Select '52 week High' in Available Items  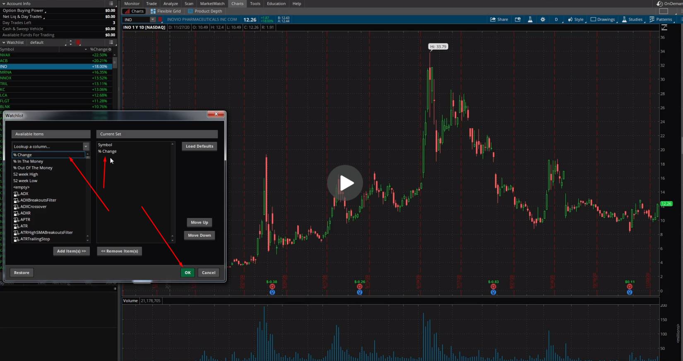(x=26, y=174)
